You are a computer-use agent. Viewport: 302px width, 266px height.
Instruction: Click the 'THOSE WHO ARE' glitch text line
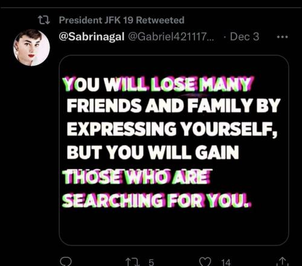pos(137,177)
